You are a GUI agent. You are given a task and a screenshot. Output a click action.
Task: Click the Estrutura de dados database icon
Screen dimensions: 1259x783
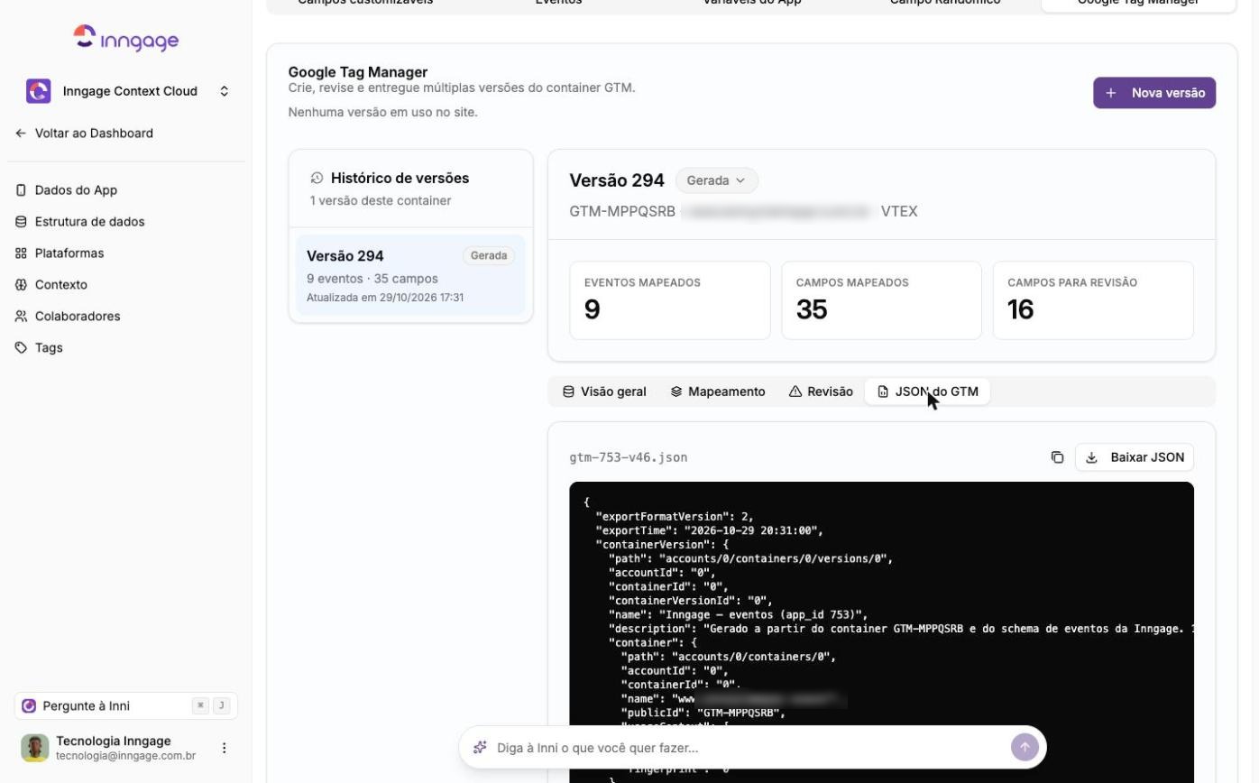tap(21, 222)
